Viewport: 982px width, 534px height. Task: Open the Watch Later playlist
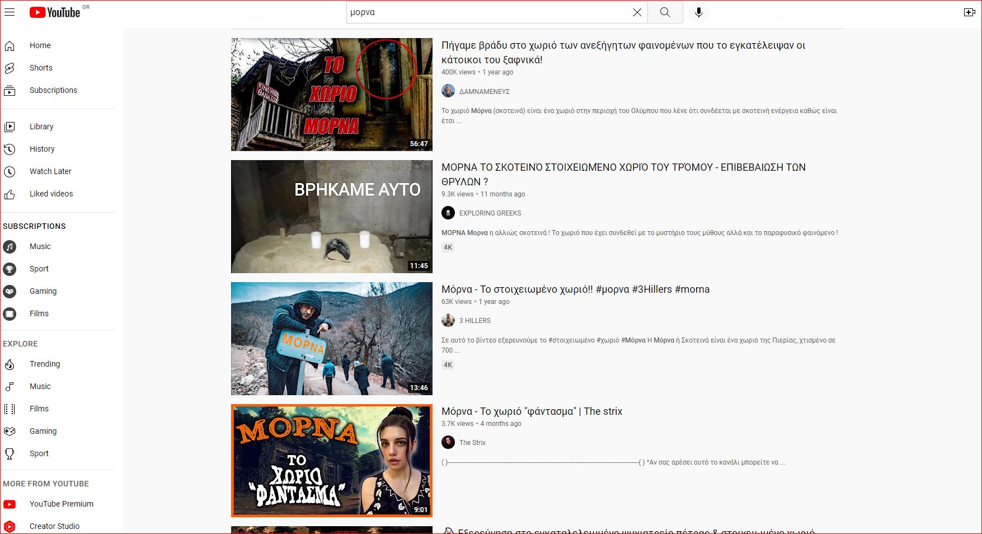point(50,171)
